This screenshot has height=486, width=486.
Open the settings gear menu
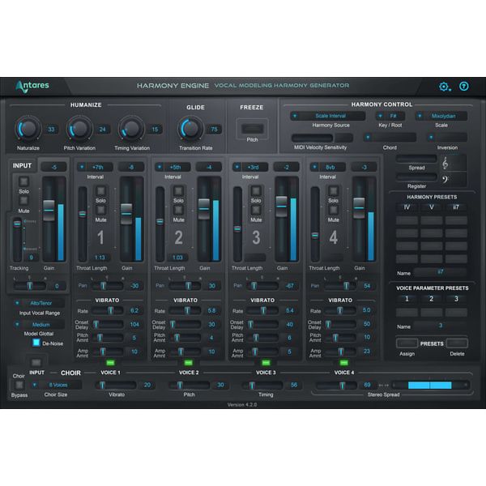[445, 87]
